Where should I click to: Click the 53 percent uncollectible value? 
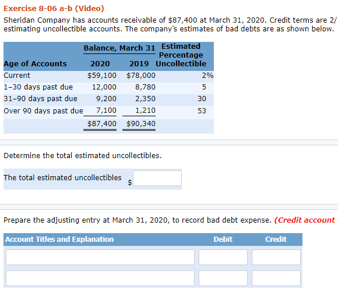tap(202, 110)
